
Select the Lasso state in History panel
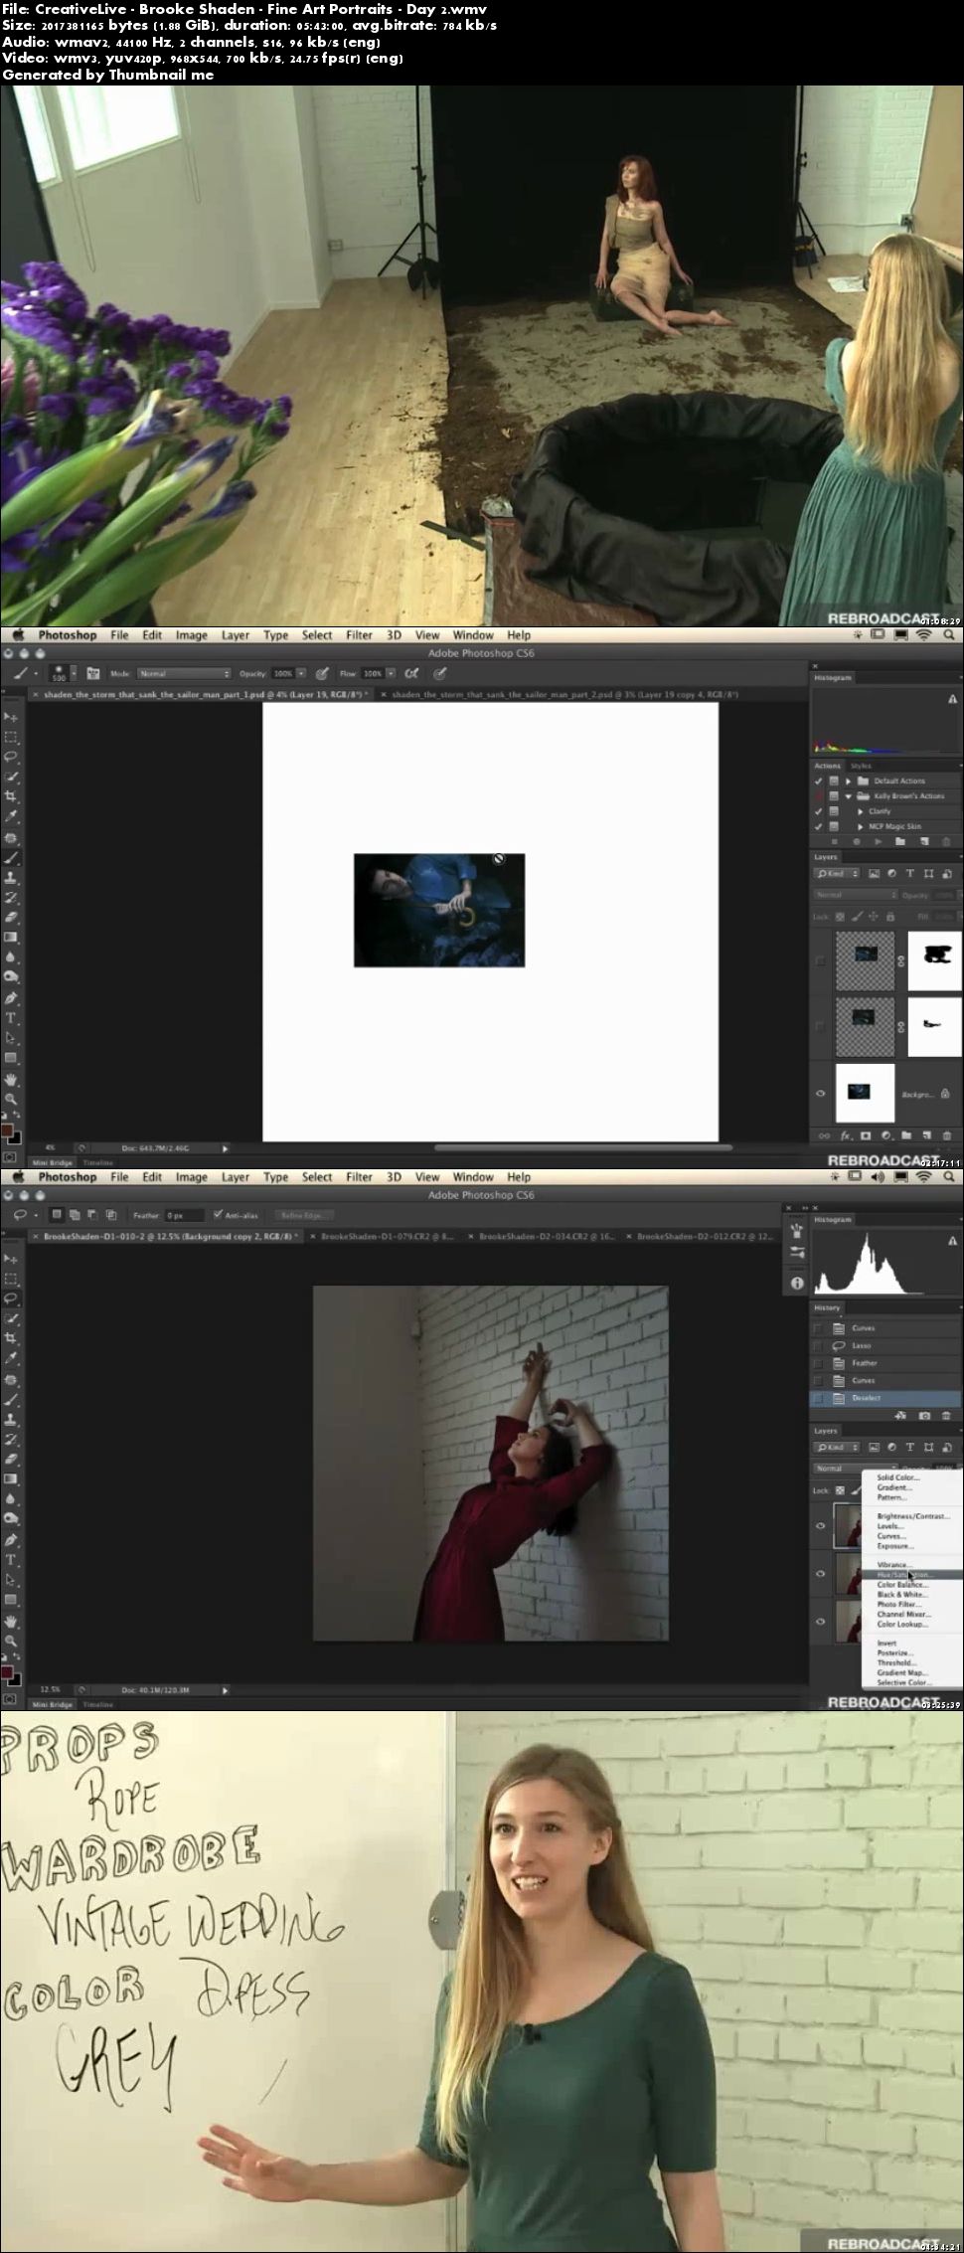tap(887, 1345)
